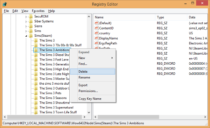The image size is (210, 128).
Task: Choose Find... from the context menu
Action: click(92, 64)
